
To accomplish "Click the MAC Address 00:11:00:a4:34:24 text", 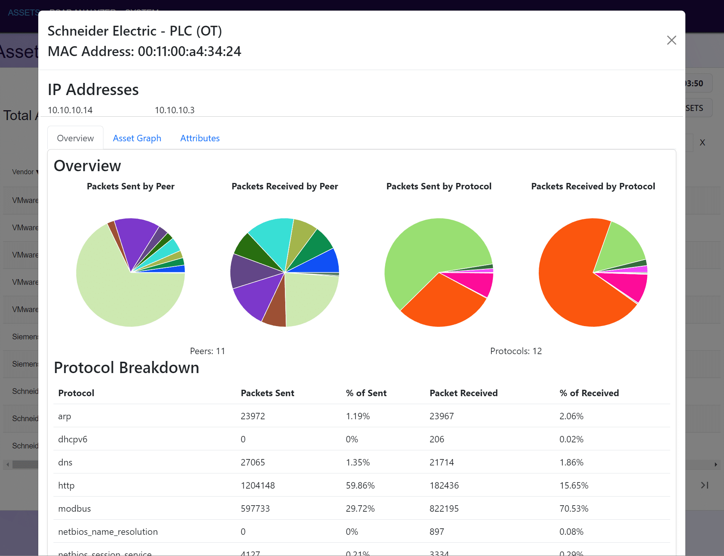I will tap(144, 51).
